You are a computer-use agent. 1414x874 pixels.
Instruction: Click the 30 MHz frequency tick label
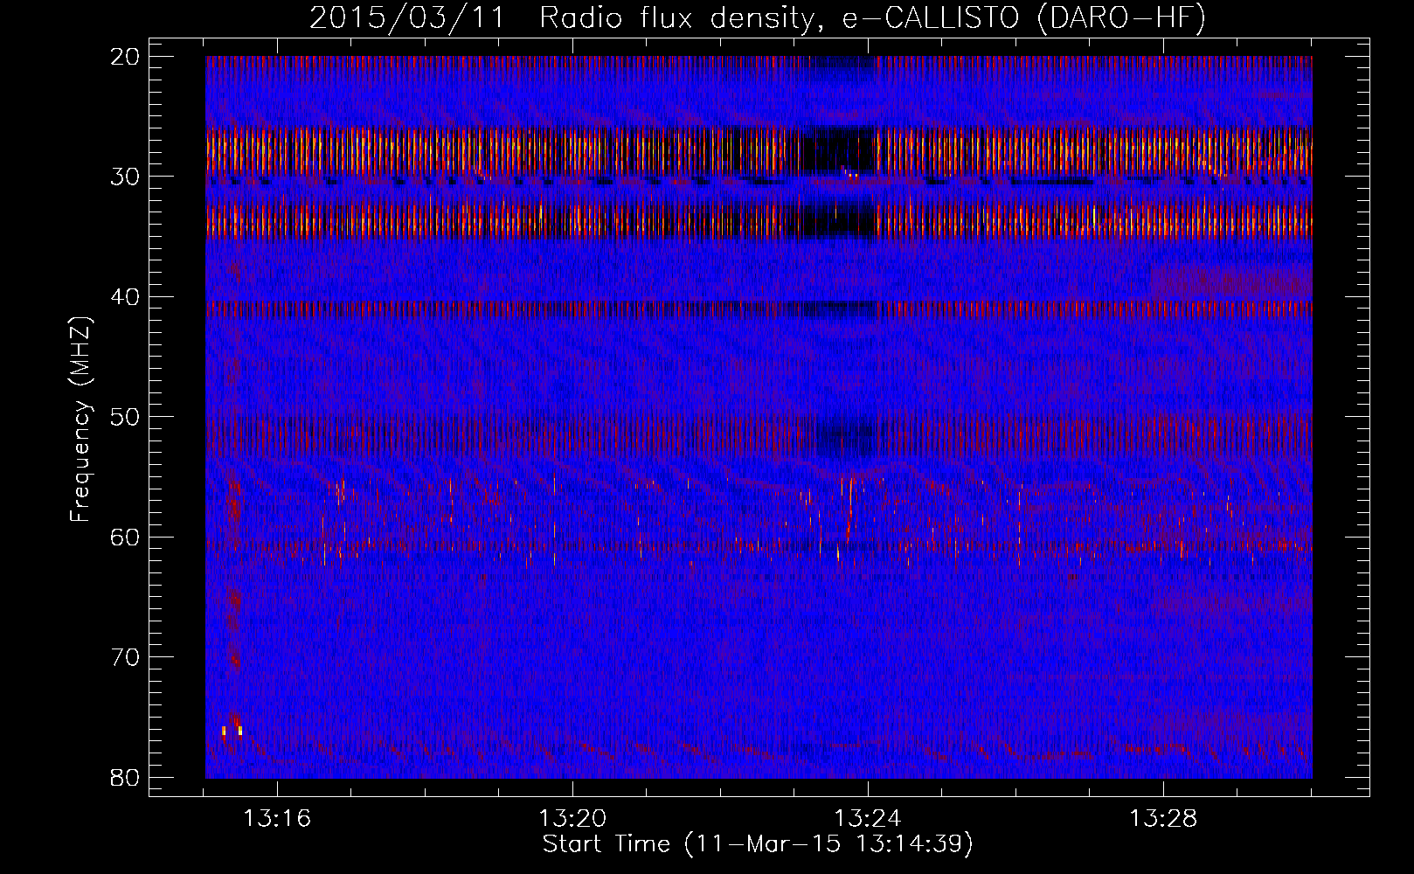tap(126, 177)
